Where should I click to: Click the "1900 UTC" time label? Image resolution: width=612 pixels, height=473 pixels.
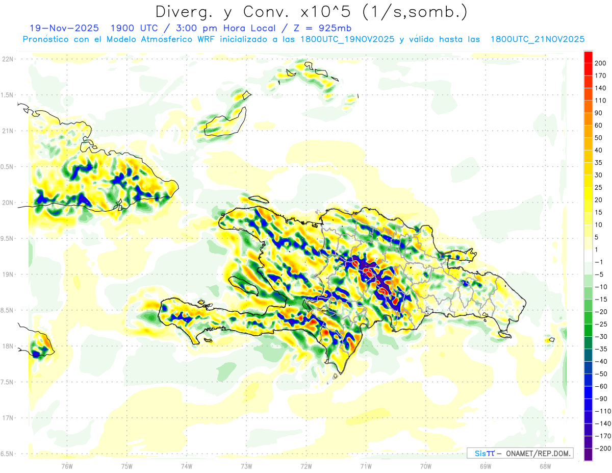point(135,28)
